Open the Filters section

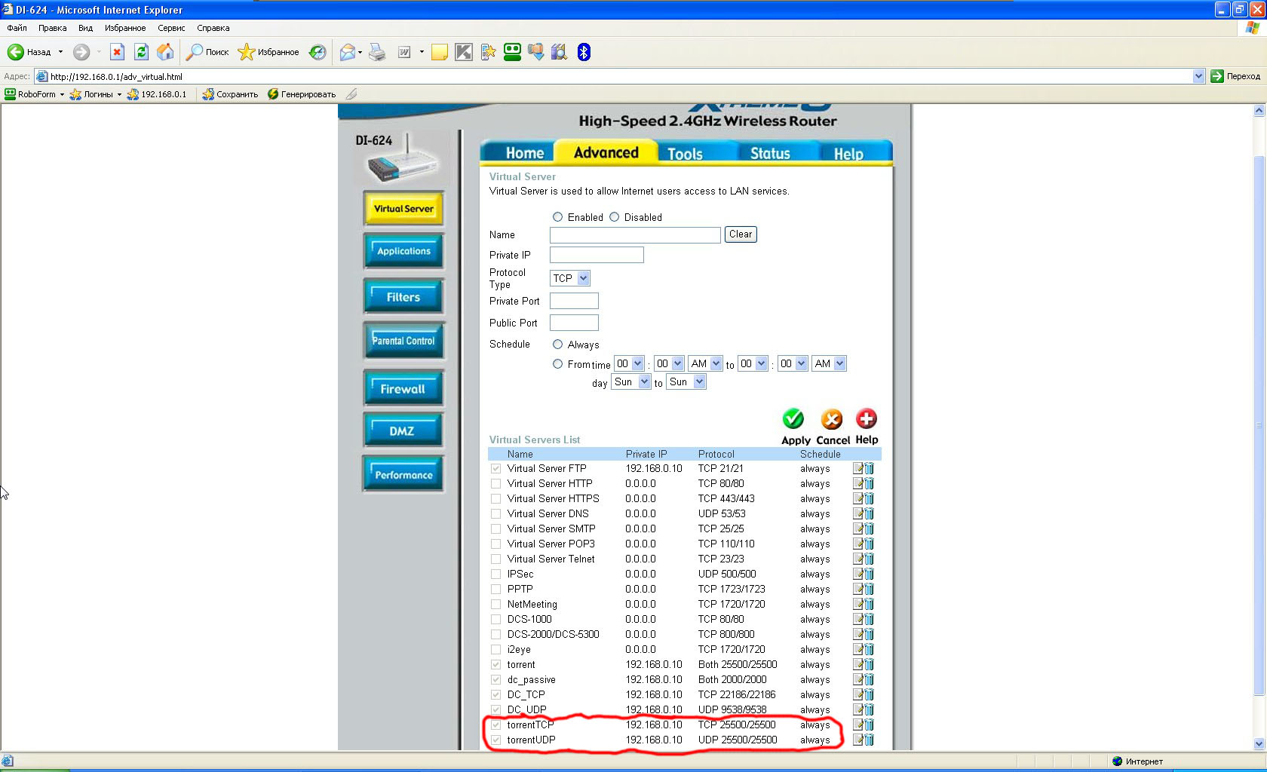coord(403,297)
